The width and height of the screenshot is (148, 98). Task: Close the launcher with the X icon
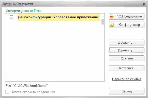[144, 4]
